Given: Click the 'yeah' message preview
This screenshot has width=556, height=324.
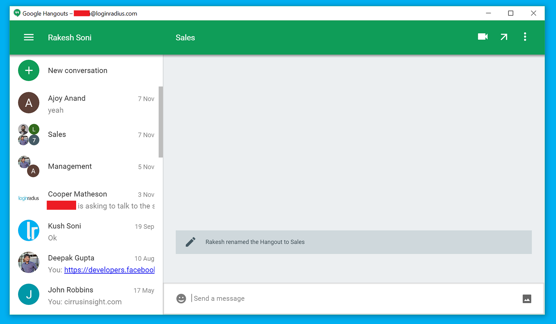Looking at the screenshot, I should (x=56, y=110).
